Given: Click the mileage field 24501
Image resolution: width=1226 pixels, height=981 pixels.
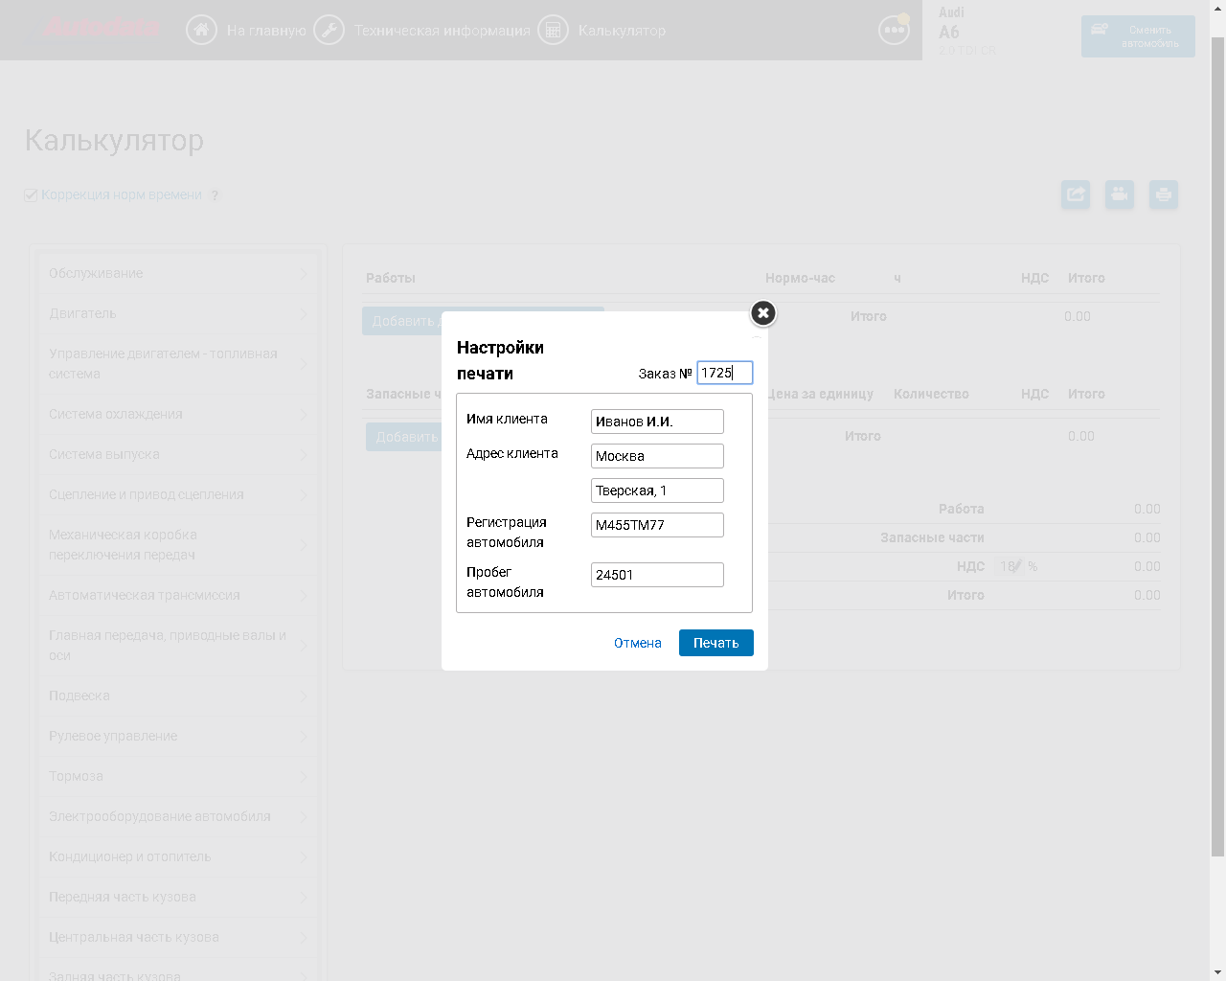Looking at the screenshot, I should (657, 575).
